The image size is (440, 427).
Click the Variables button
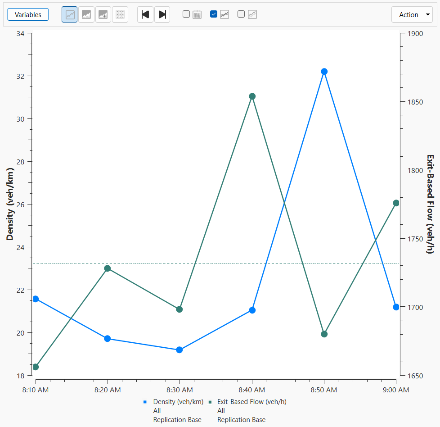(x=28, y=14)
